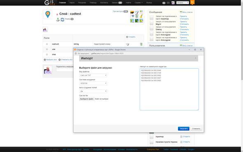The height and width of the screenshot is (152, 243).
Task: Accept the request from user MigoV
Action: (183, 21)
